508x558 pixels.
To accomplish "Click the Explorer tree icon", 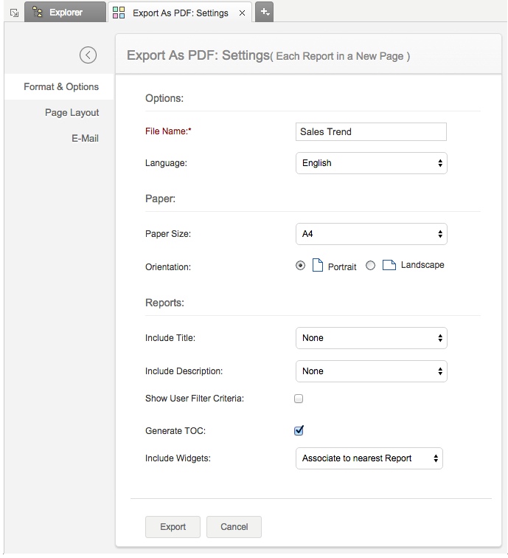I will 37,12.
